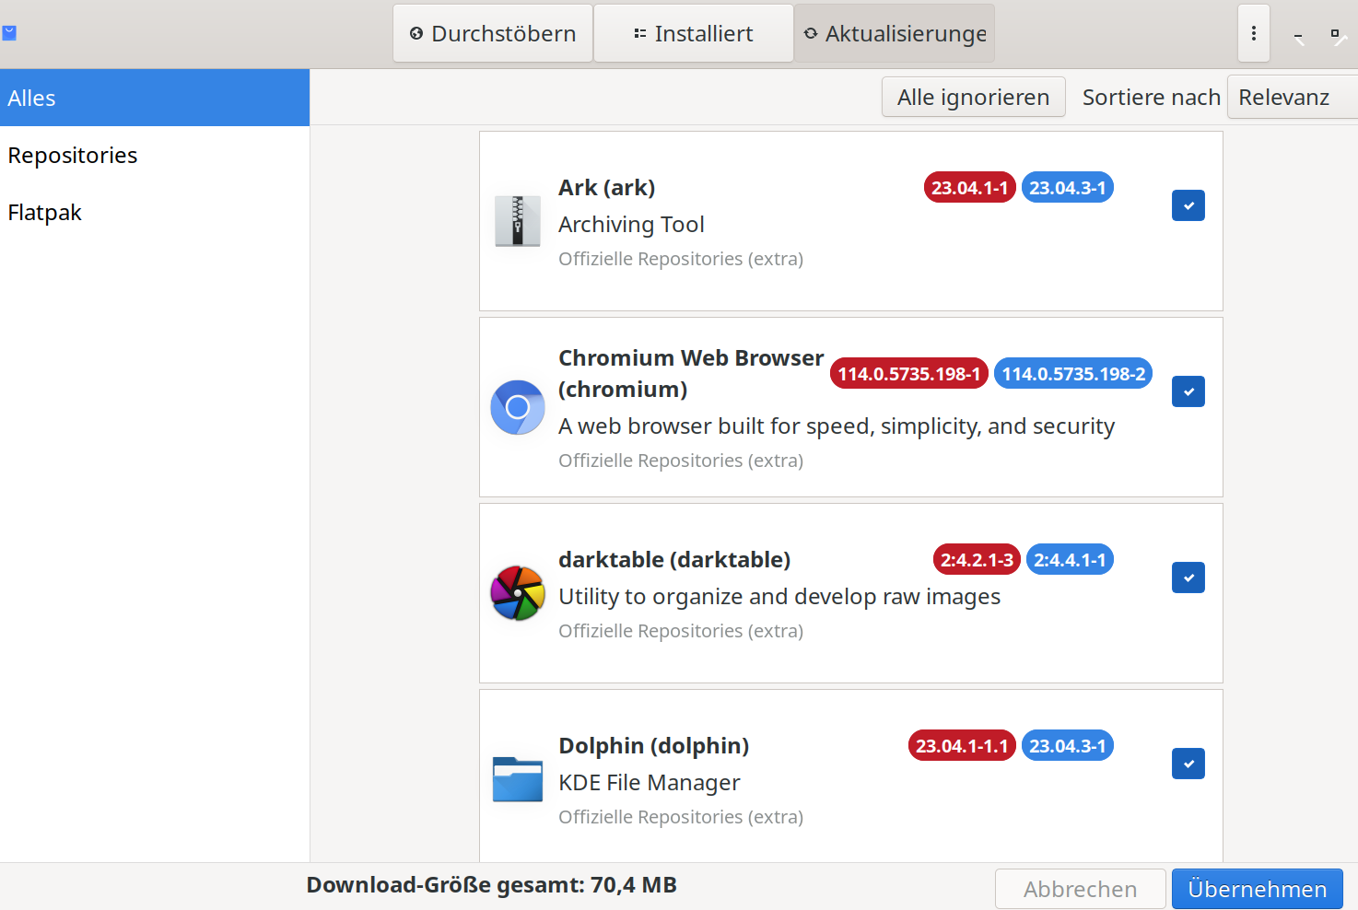The height and width of the screenshot is (910, 1358).
Task: Deselect the Dolphin update checkbox
Action: point(1188,764)
